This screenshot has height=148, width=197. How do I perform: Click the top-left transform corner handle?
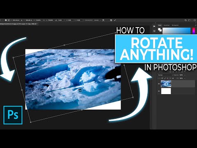point(13,58)
